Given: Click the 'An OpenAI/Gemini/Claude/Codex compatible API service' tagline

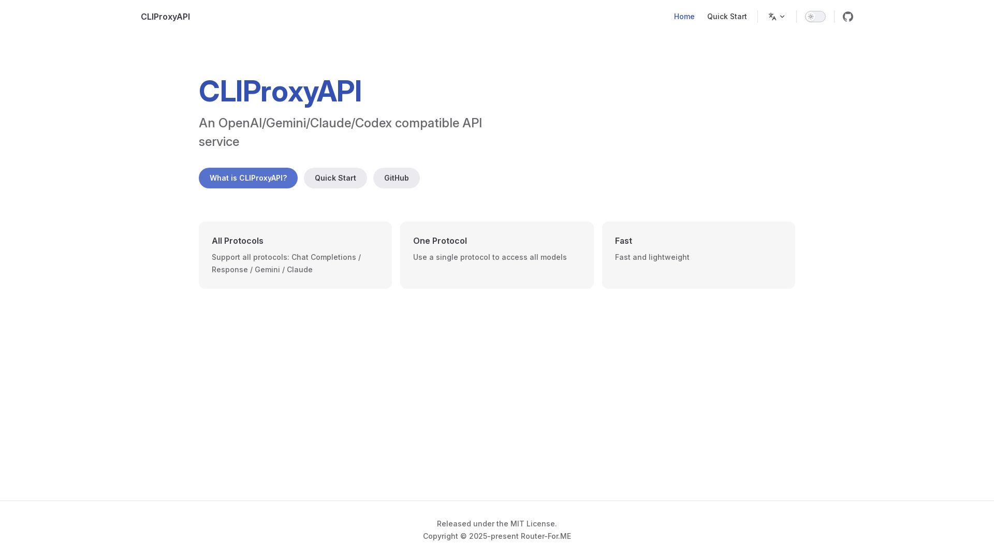Looking at the screenshot, I should pos(341,133).
